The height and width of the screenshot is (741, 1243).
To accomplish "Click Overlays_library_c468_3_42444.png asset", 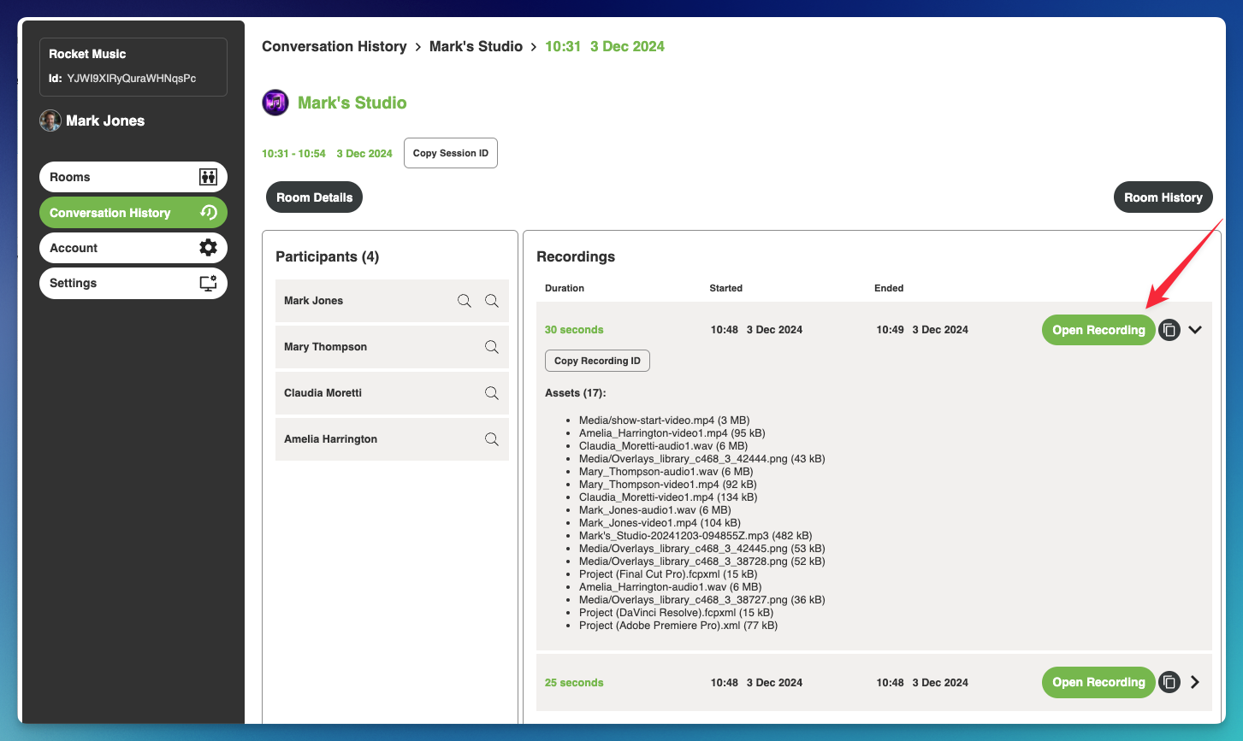I will tap(701, 459).
